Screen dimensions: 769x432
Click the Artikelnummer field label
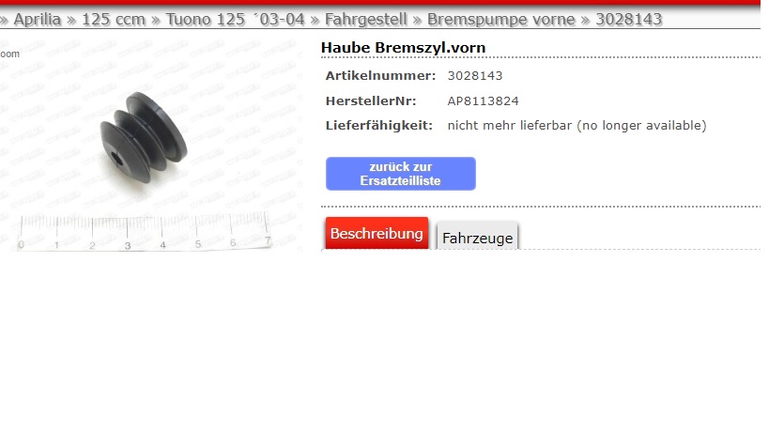click(380, 75)
